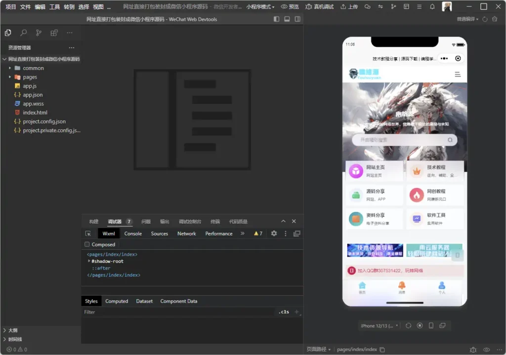Click the user avatar picture

point(447,6)
